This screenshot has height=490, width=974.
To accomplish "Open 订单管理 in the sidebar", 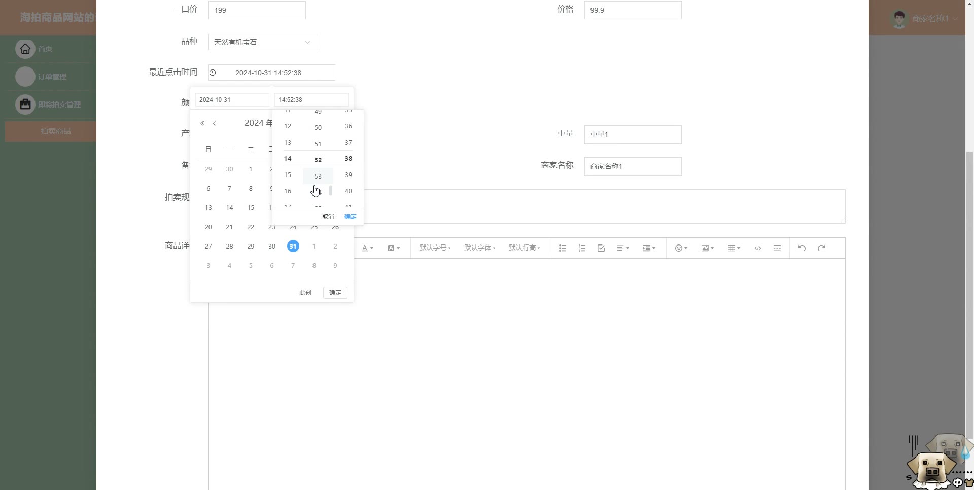I will click(52, 77).
